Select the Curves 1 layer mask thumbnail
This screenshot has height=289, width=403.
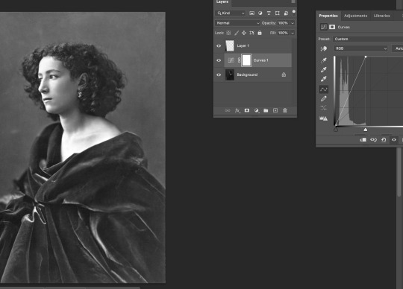pos(246,60)
